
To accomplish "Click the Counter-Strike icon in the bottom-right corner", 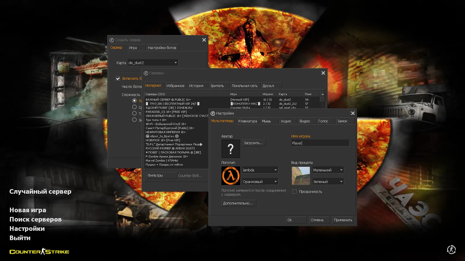I will point(451,249).
